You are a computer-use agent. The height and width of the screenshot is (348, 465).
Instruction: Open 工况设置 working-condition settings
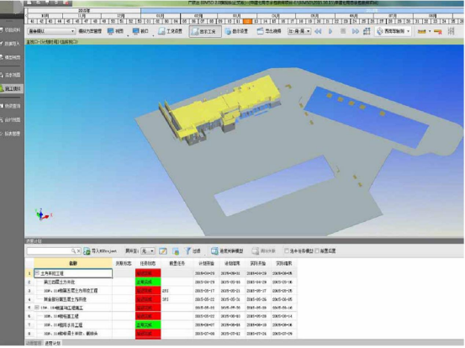170,31
